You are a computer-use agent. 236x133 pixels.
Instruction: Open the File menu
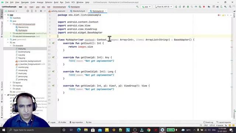7,2
